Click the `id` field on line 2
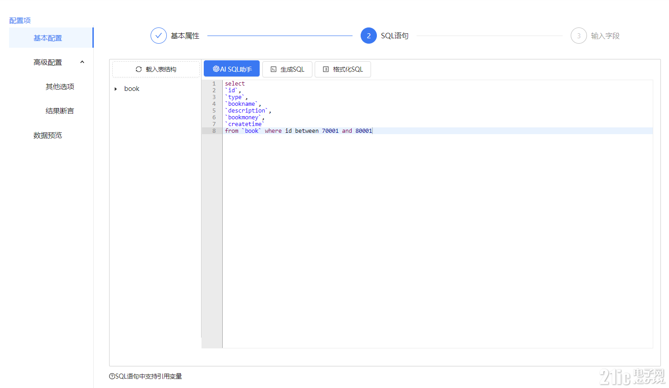669x388 pixels. (x=232, y=90)
